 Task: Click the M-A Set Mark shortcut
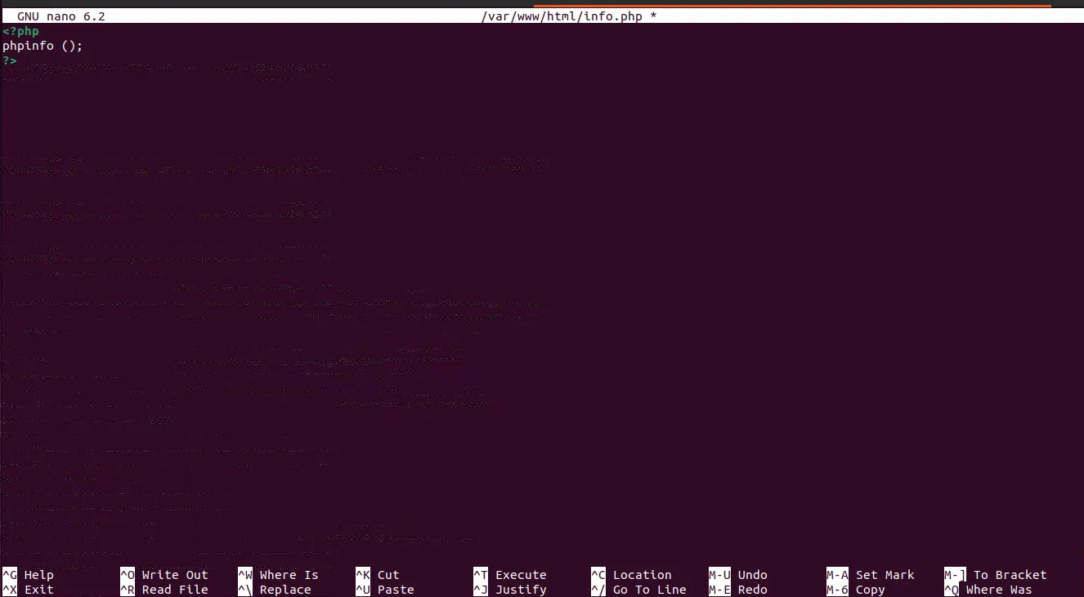pos(871,575)
